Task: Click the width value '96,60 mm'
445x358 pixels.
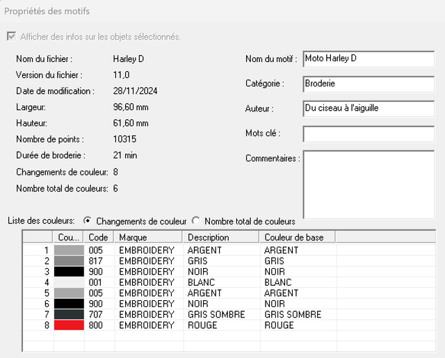Action: click(x=131, y=107)
